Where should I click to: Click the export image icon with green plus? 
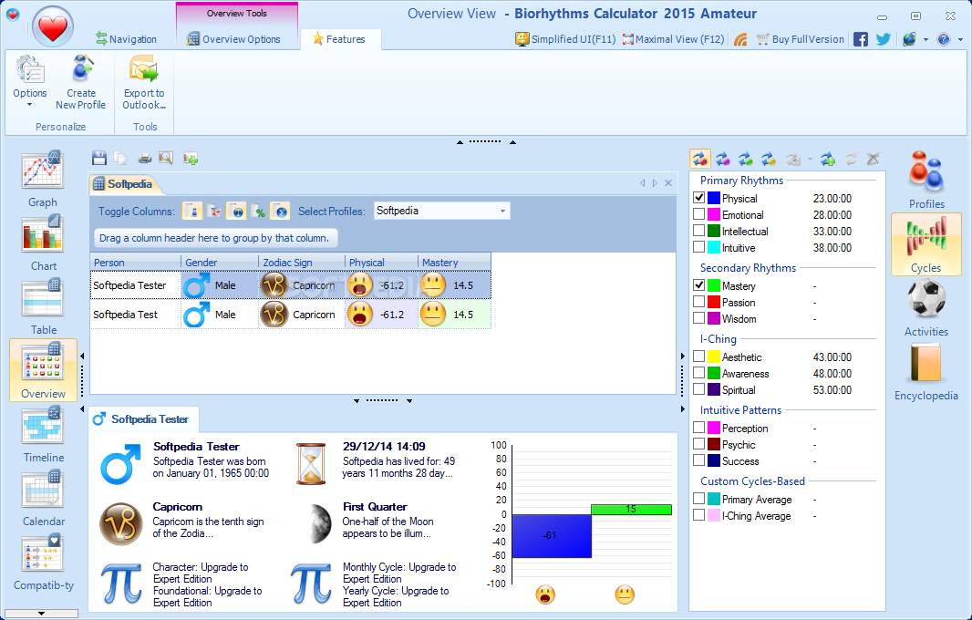click(191, 159)
